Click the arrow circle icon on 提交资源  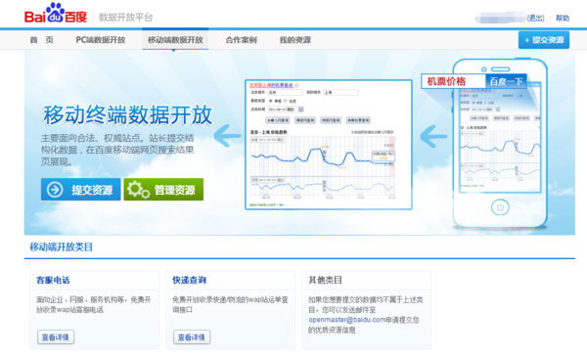click(x=55, y=190)
